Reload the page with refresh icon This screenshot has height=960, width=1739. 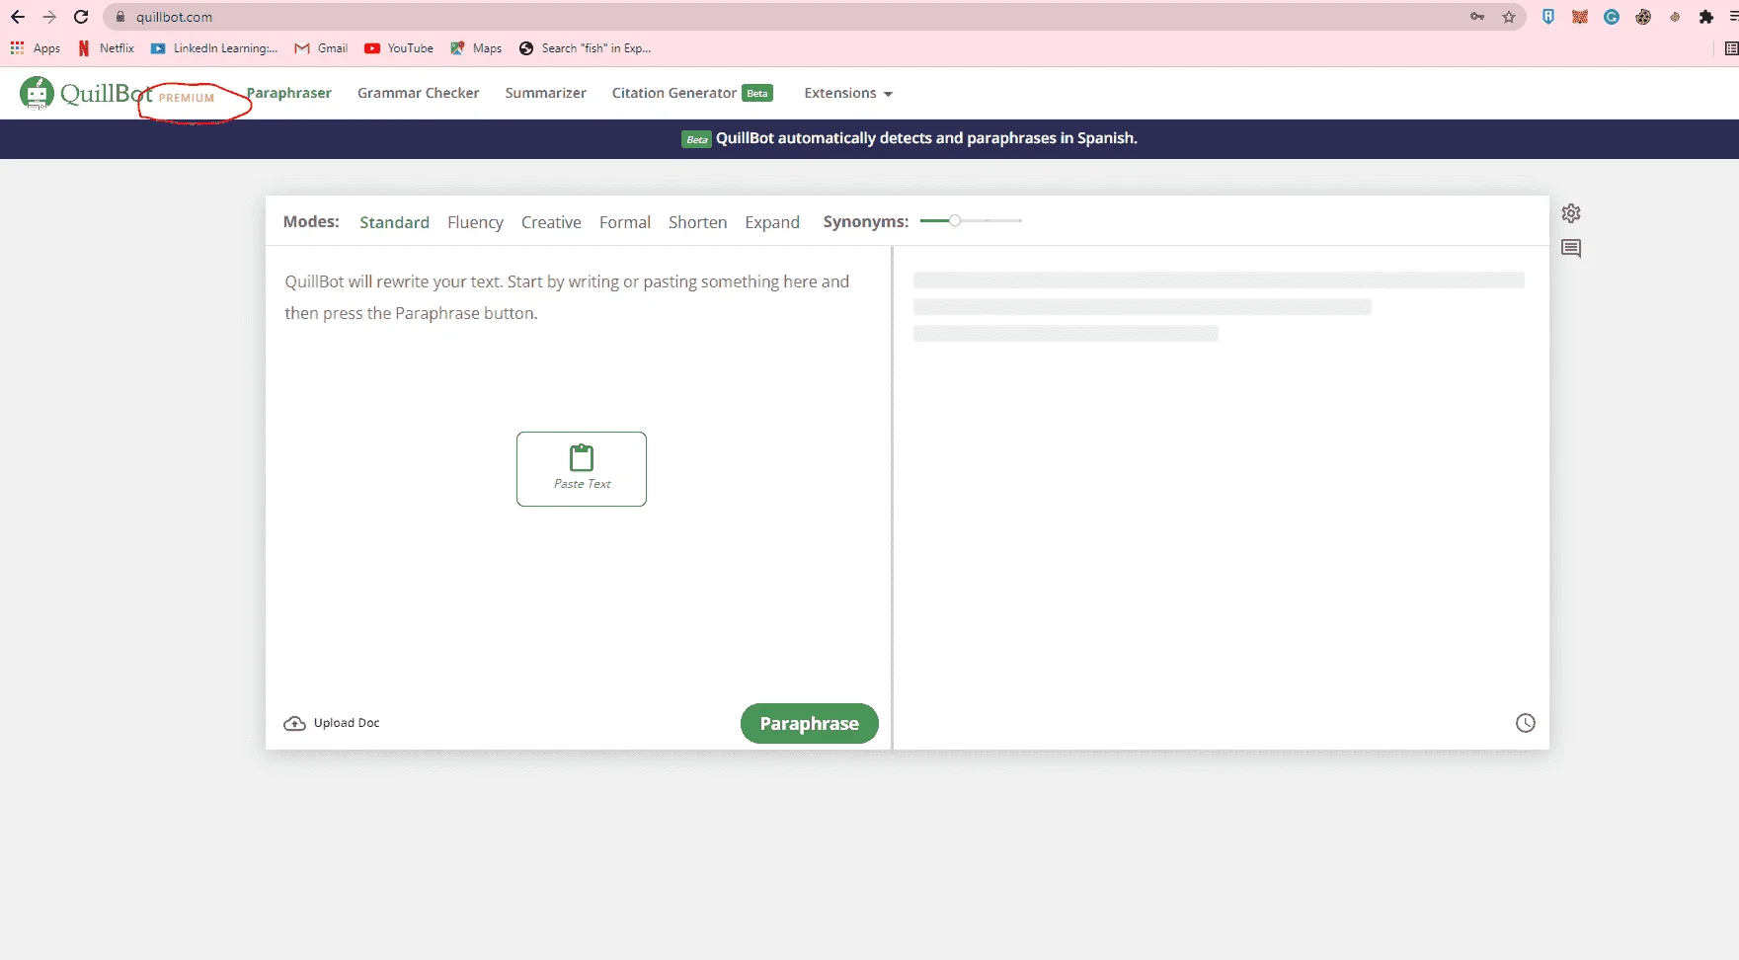click(x=81, y=17)
